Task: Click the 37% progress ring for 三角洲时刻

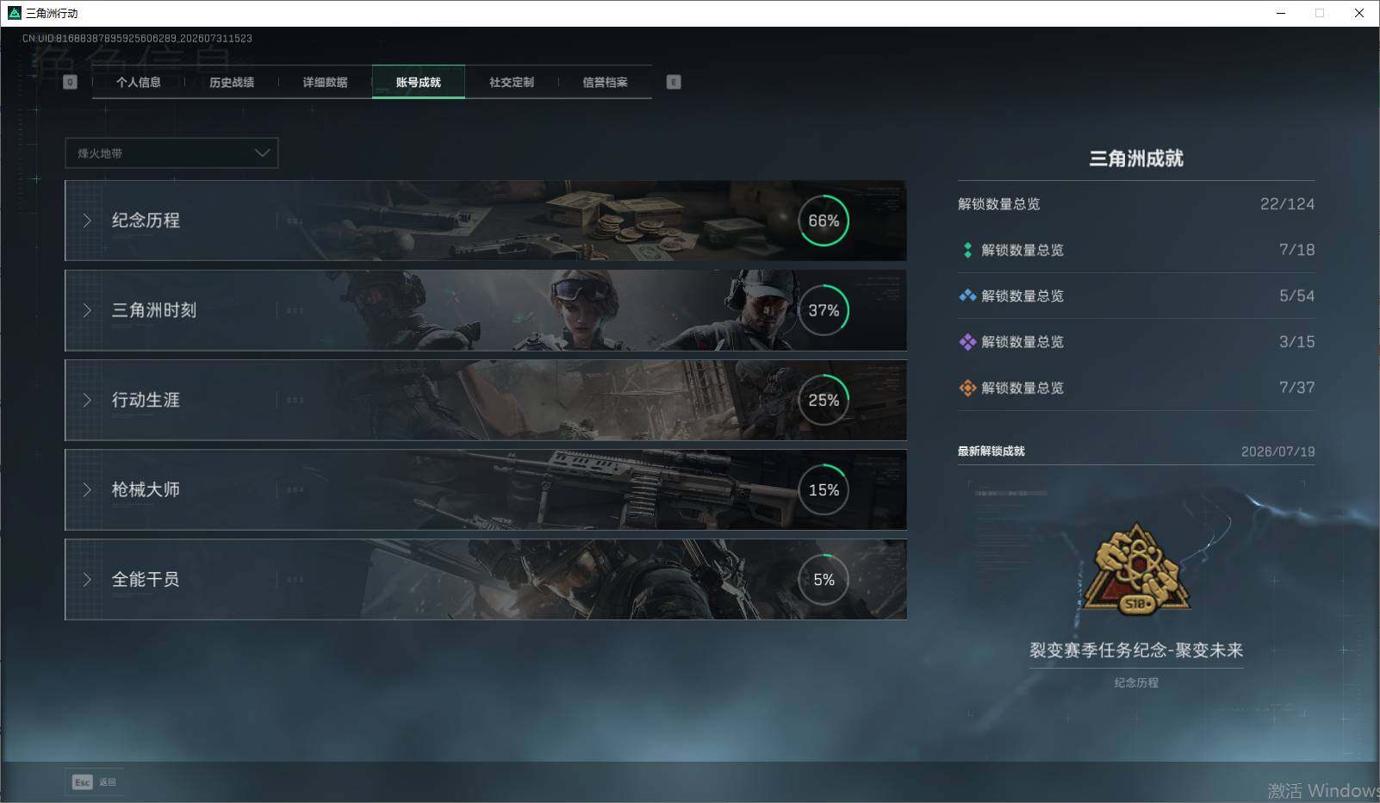Action: point(824,310)
